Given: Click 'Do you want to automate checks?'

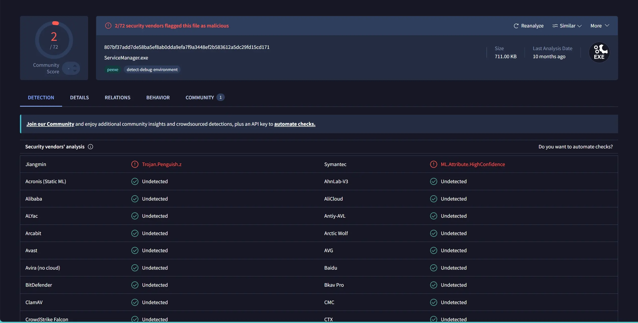Looking at the screenshot, I should pos(576,147).
